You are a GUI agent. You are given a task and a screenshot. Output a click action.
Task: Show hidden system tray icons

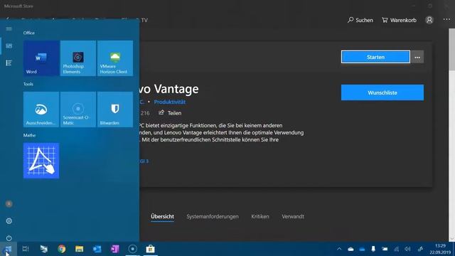tap(339, 249)
